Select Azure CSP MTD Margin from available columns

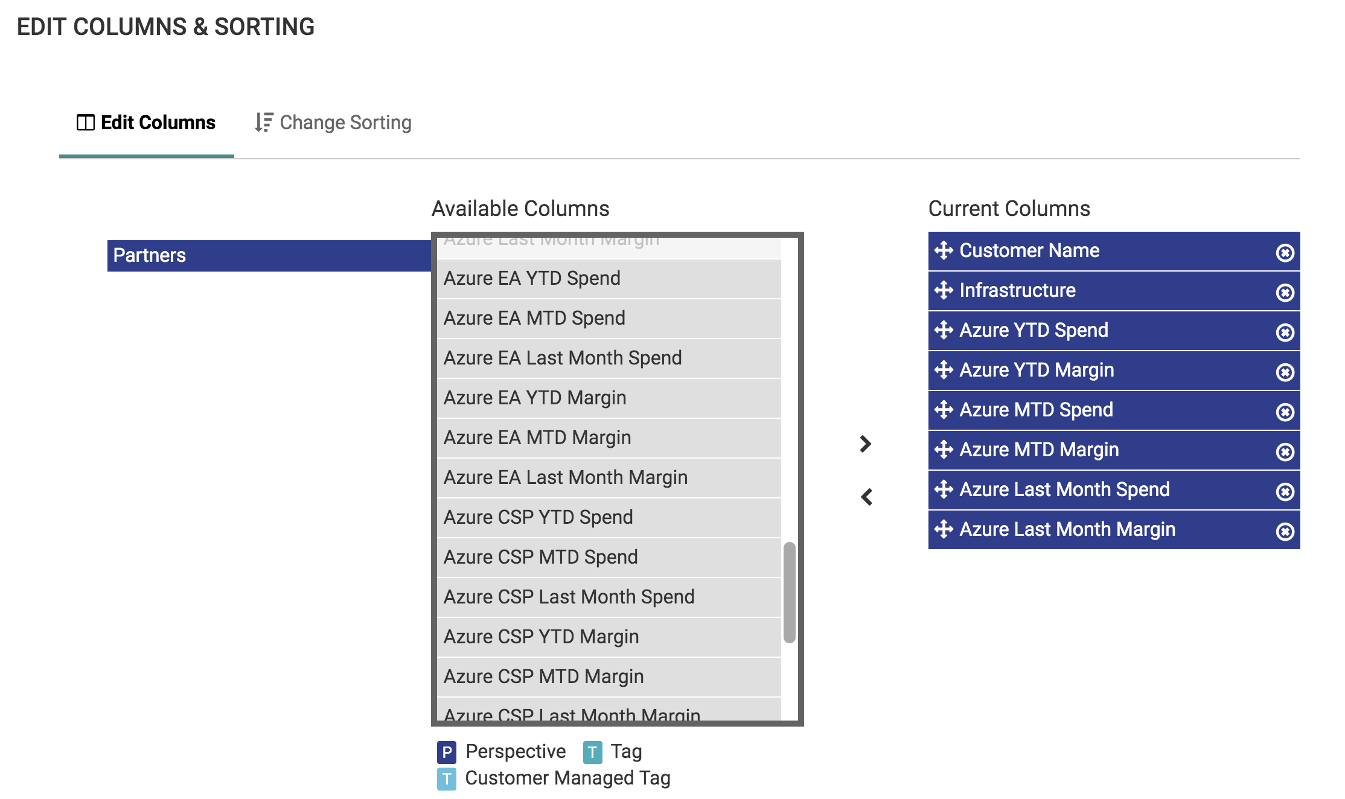(x=543, y=676)
